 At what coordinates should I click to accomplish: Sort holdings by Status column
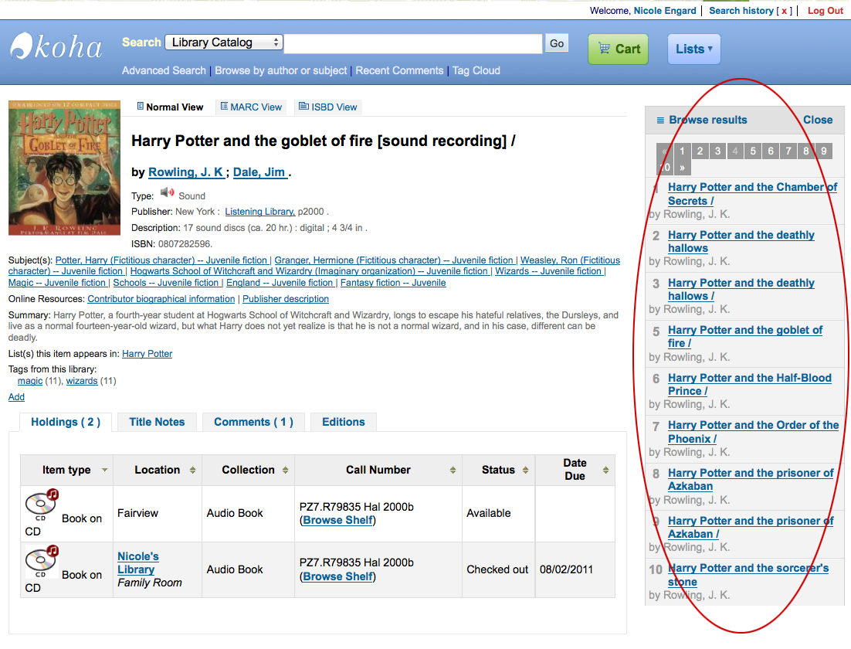pyautogui.click(x=498, y=470)
